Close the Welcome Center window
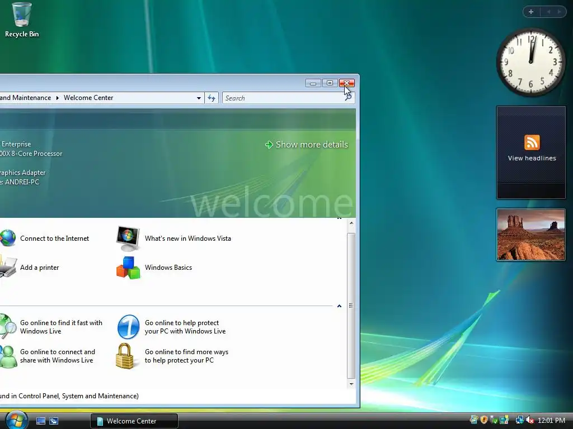The height and width of the screenshot is (429, 573). tap(346, 83)
